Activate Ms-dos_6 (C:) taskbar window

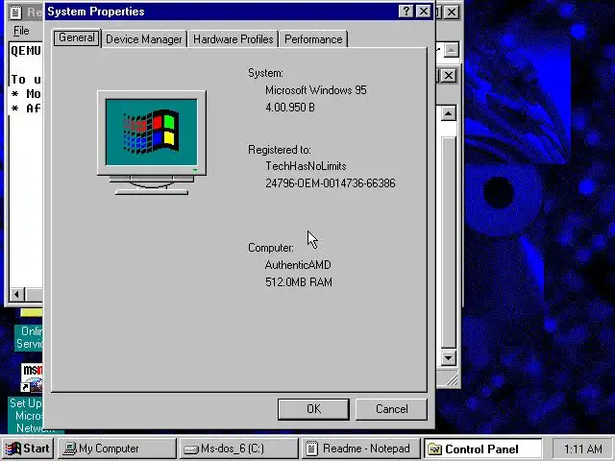239,449
